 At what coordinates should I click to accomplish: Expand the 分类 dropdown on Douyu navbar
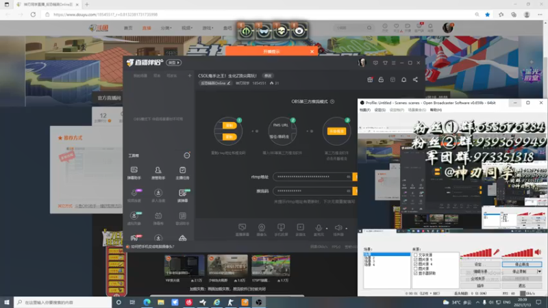pos(166,28)
